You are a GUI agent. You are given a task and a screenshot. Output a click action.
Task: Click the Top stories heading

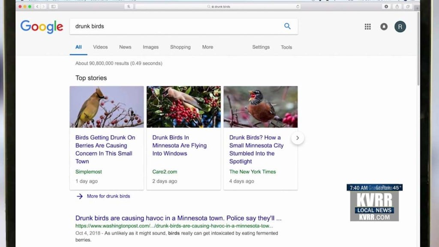coord(91,78)
